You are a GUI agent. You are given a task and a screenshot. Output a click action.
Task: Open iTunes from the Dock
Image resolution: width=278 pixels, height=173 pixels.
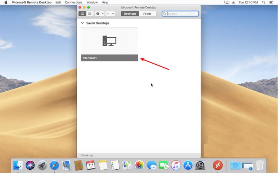(176, 165)
